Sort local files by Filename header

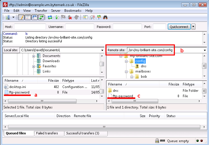[x=20, y=81]
